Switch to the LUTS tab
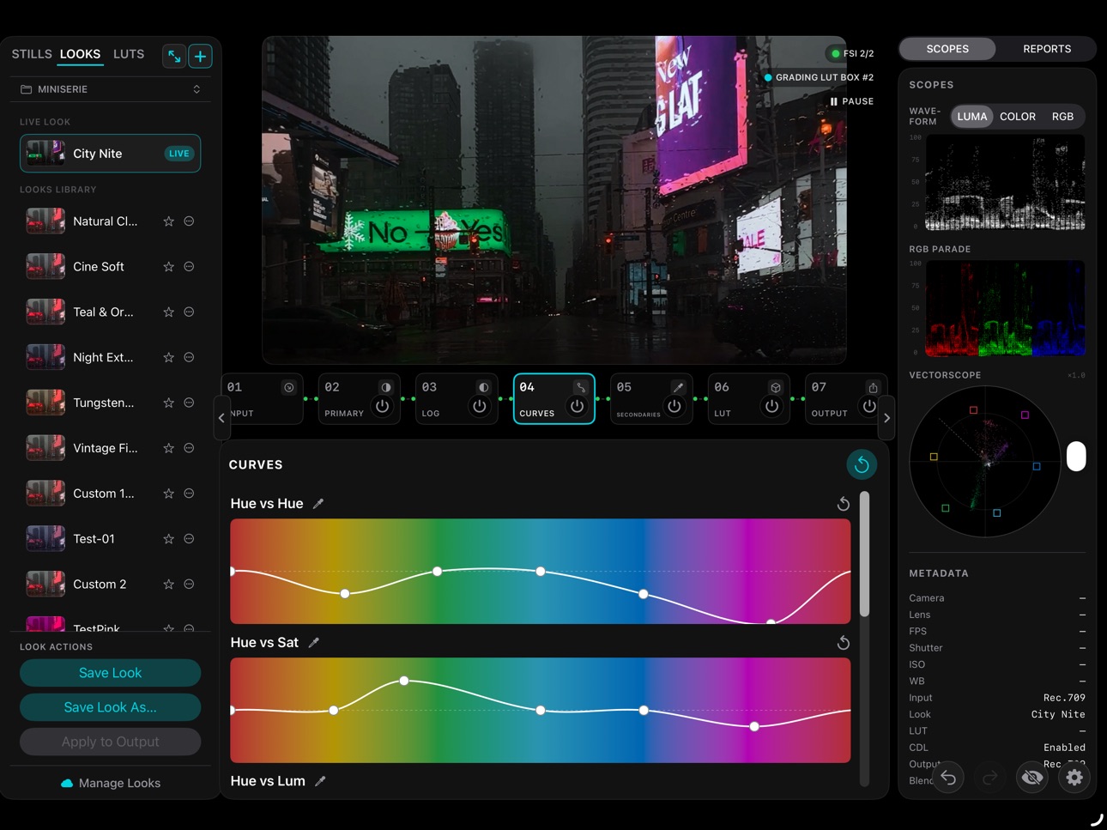Screen dimensions: 1107x830 pyautogui.click(x=129, y=54)
